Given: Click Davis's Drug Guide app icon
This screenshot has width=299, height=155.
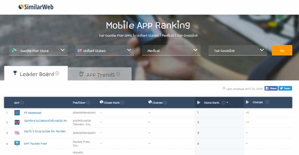Looking at the screenshot, I should (17, 133).
